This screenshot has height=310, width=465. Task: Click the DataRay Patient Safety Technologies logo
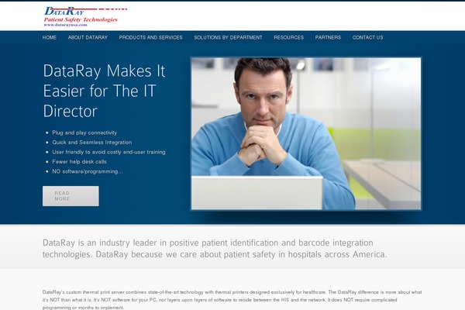click(85, 16)
